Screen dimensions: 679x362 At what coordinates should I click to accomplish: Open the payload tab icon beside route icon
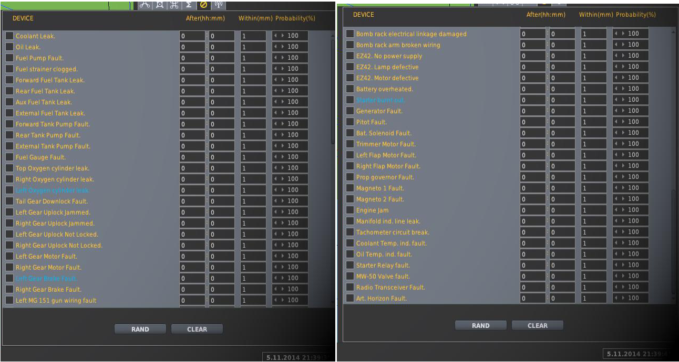159,5
